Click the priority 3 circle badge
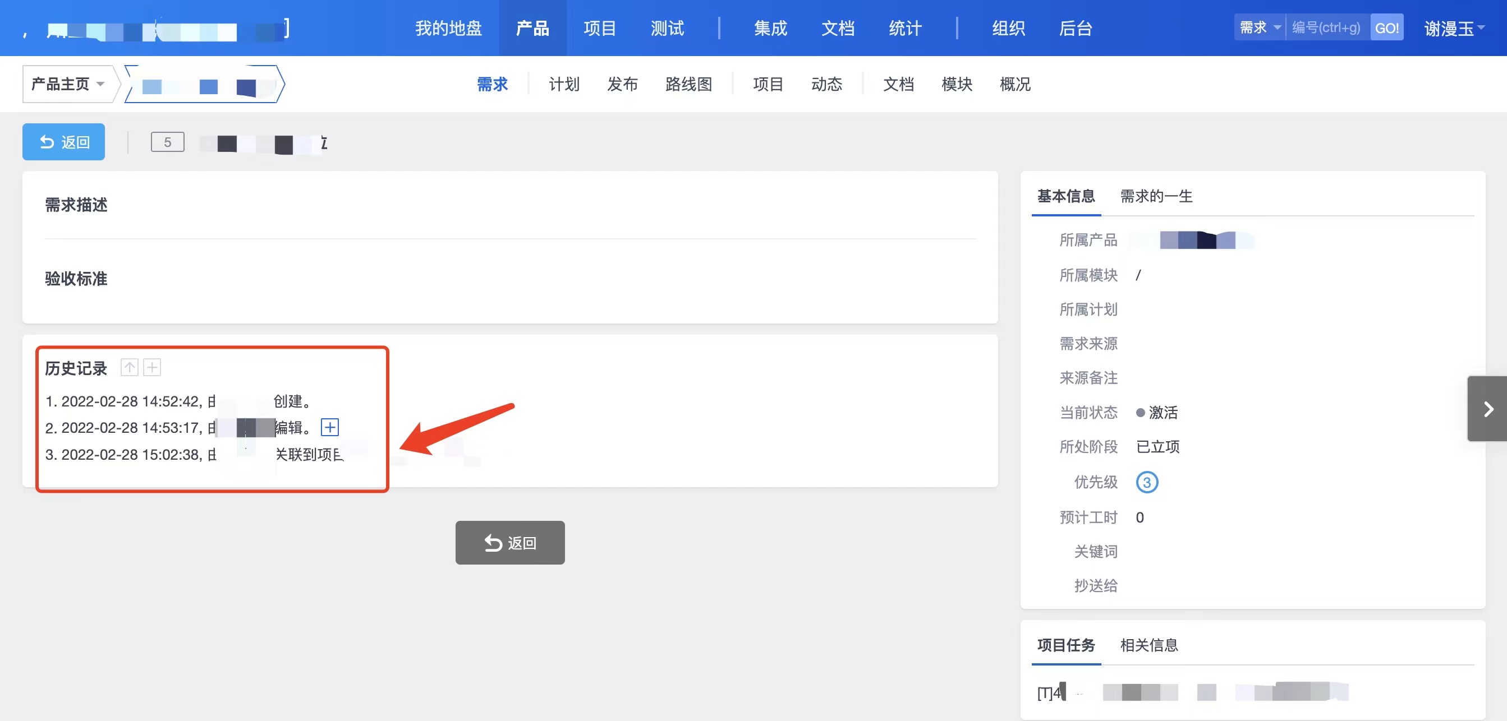Screen dimensions: 1507x721 pyautogui.click(x=1146, y=482)
